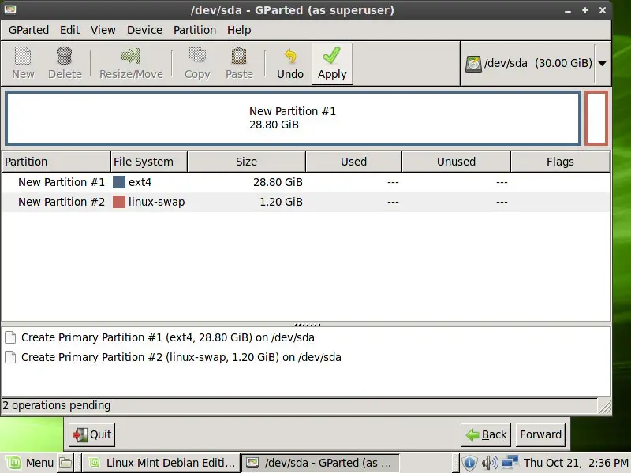Open the Linux Mint Menu
Viewport: 631px width, 473px height.
click(29, 463)
